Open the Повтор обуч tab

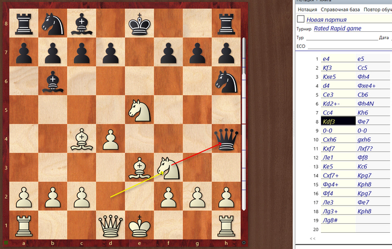click(x=377, y=9)
